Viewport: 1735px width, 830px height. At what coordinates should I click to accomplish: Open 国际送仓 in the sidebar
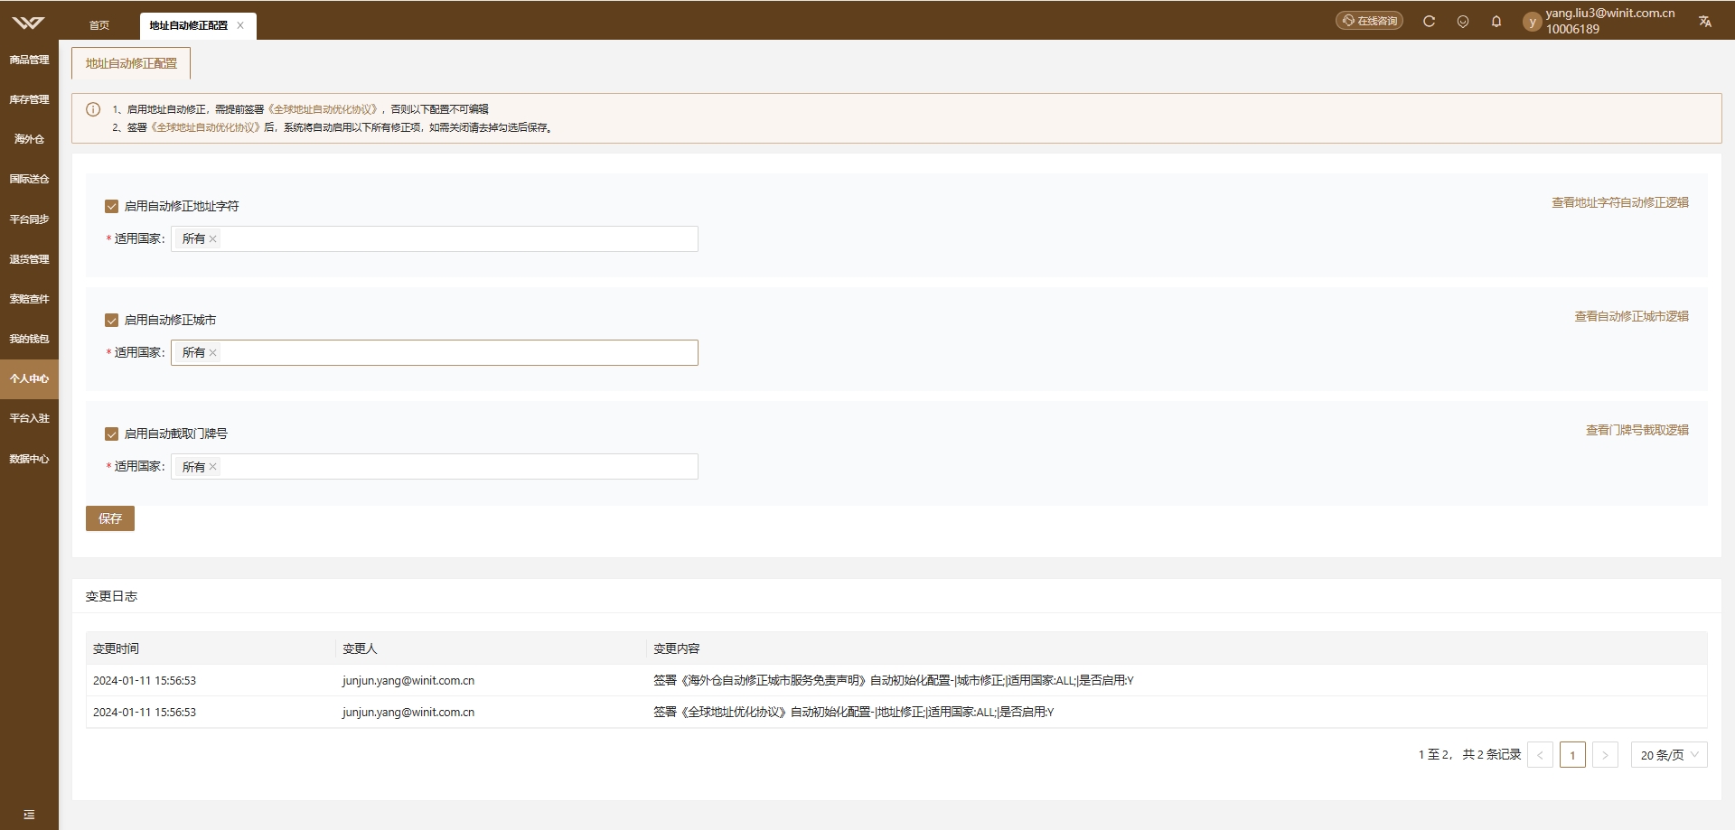point(29,179)
